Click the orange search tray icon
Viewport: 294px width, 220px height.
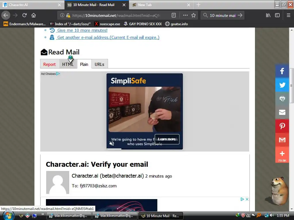[x=259, y=215]
